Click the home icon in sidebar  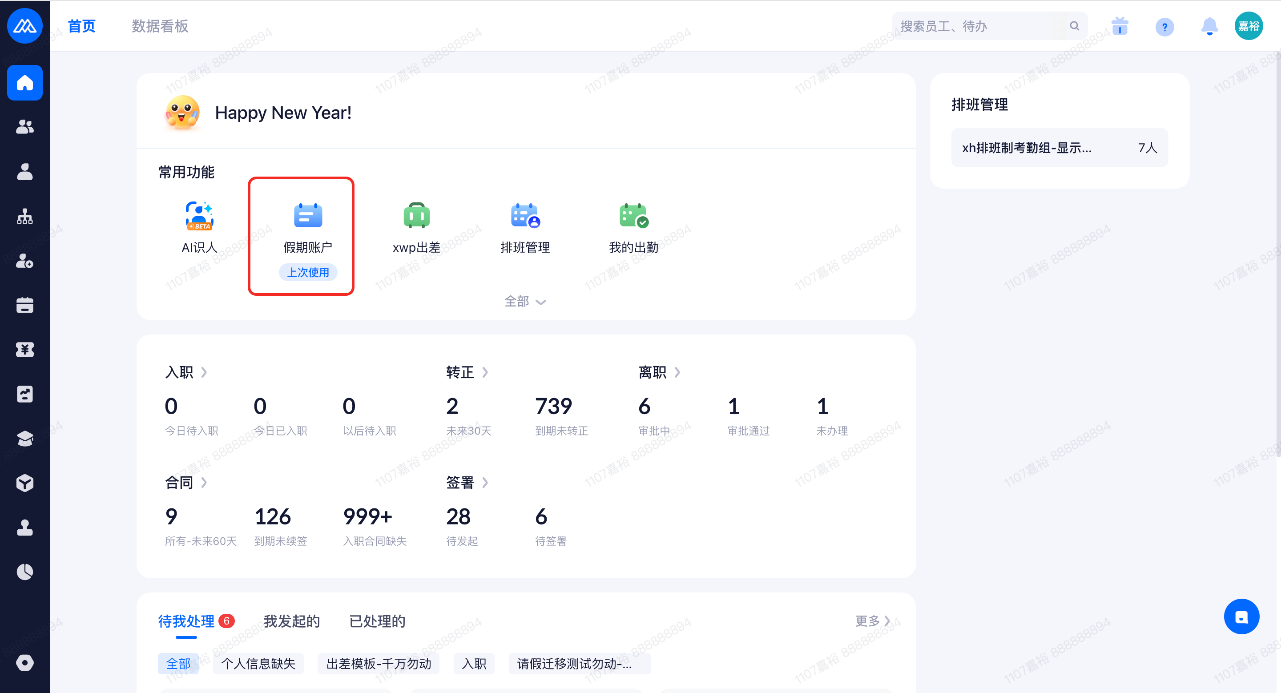click(24, 83)
